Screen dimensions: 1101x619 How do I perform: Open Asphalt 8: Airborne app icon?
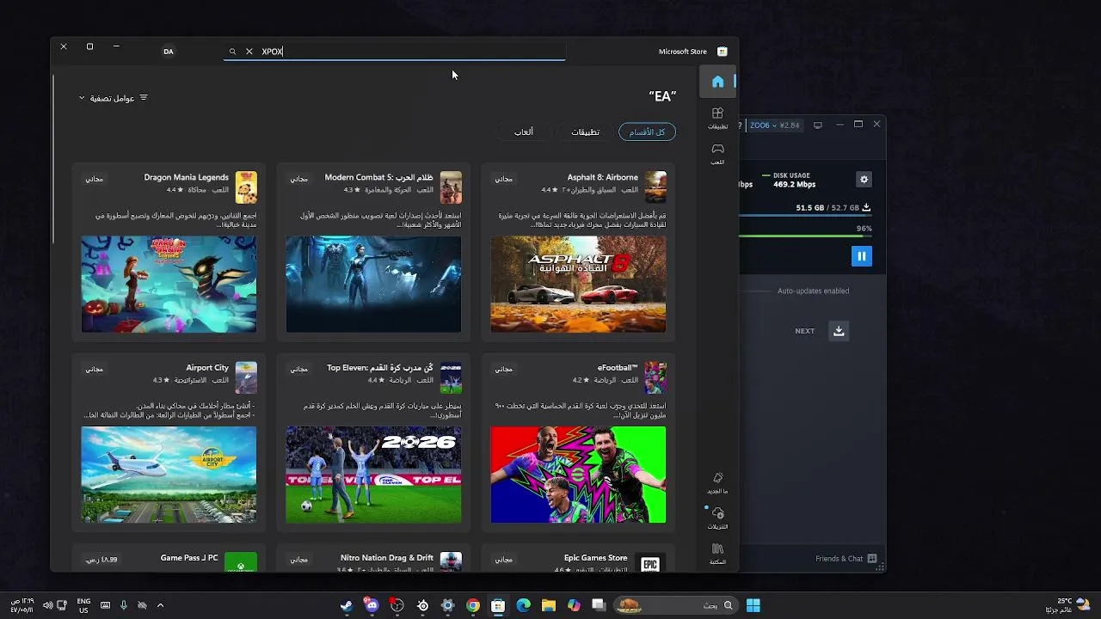[655, 187]
